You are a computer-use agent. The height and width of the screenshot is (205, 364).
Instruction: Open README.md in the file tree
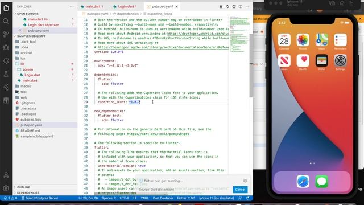30,131
